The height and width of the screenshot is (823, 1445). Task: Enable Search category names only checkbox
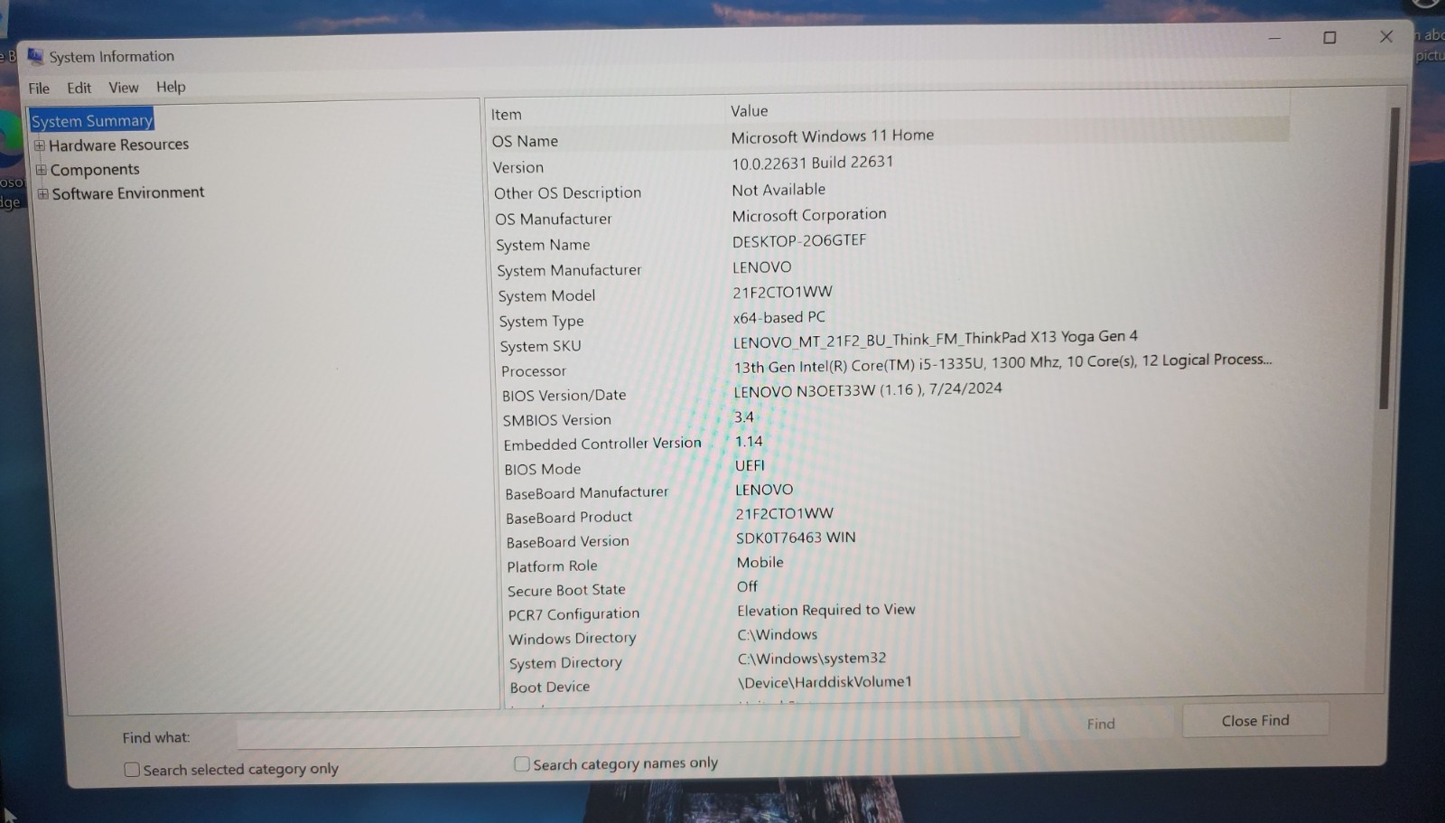(521, 764)
